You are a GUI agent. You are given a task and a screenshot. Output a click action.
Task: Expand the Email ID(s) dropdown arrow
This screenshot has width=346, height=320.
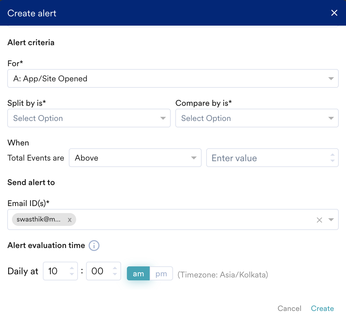[331, 220]
